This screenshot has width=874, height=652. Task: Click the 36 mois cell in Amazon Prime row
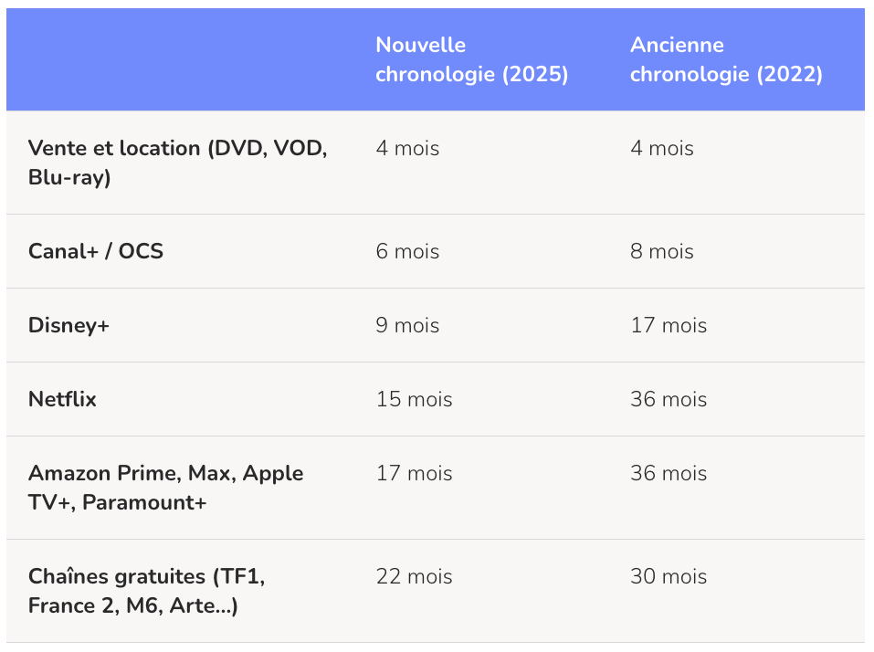pos(669,474)
